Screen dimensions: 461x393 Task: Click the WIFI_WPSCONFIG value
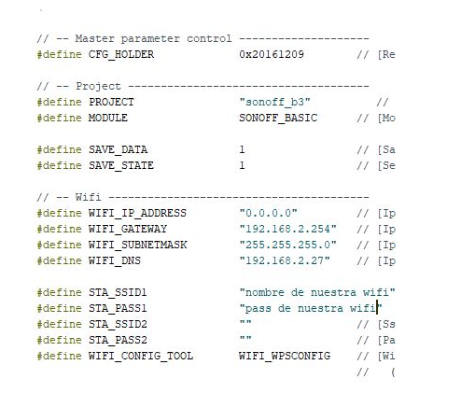(x=285, y=356)
